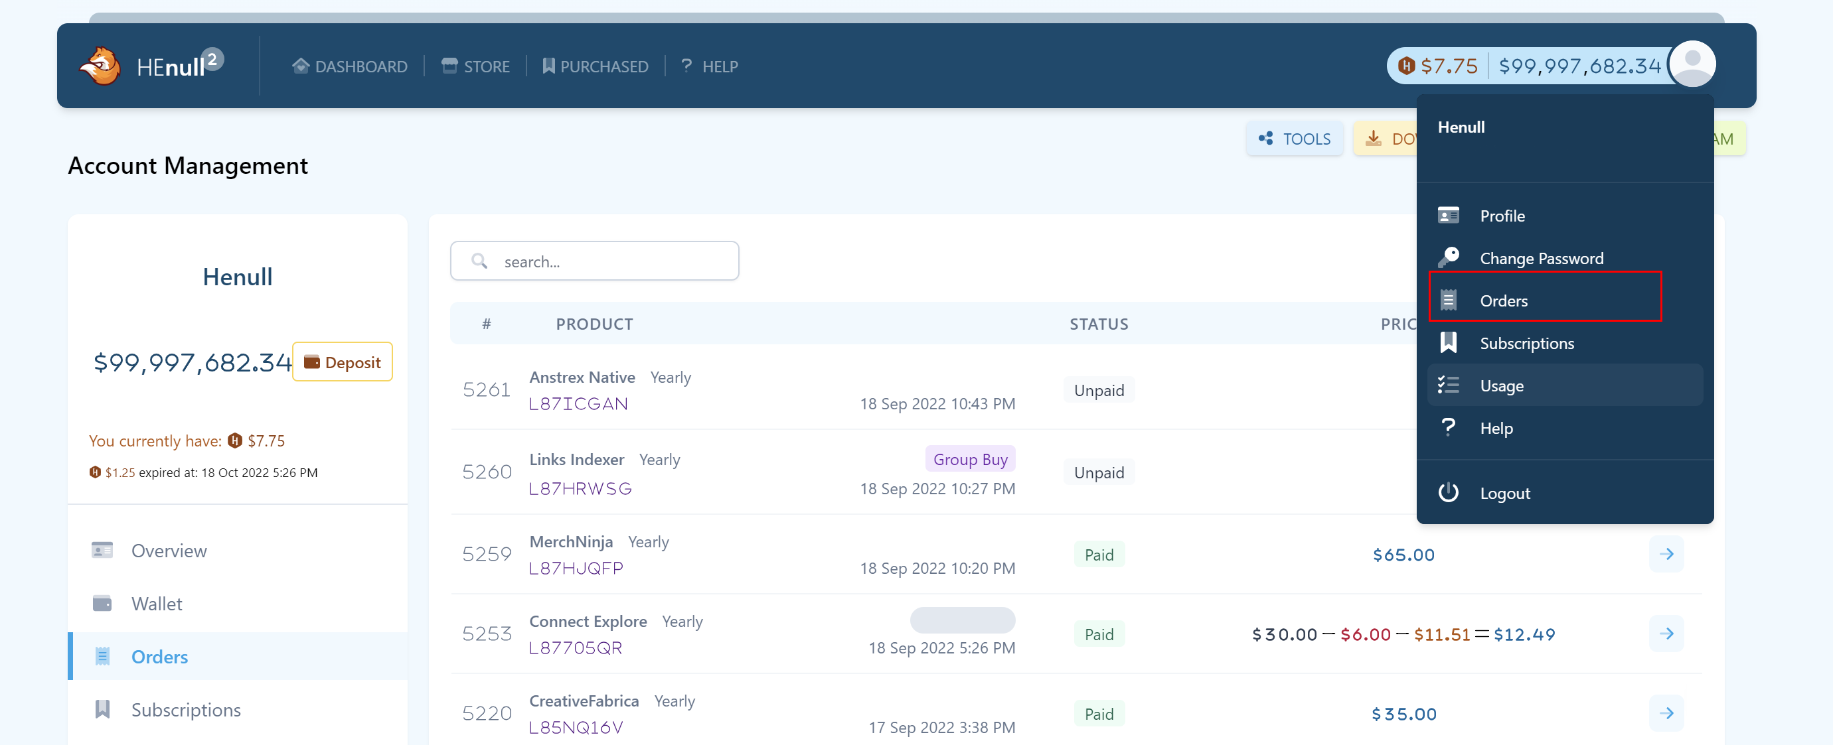The height and width of the screenshot is (745, 1833).
Task: Click the Anstrex Native product name
Action: coord(582,377)
